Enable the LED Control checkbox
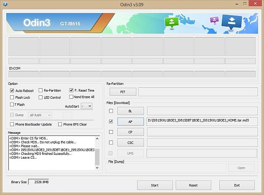 40,97
